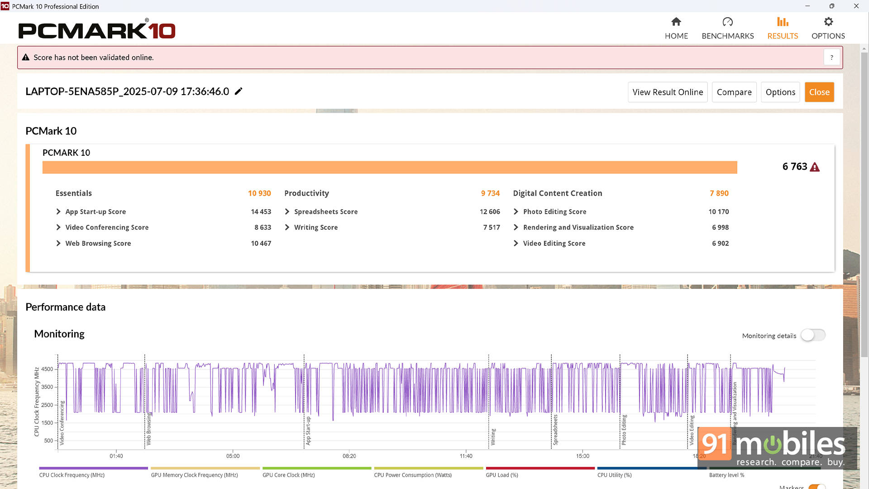Image resolution: width=869 pixels, height=489 pixels.
Task: Expand Spreadsheets Score details
Action: 287,211
